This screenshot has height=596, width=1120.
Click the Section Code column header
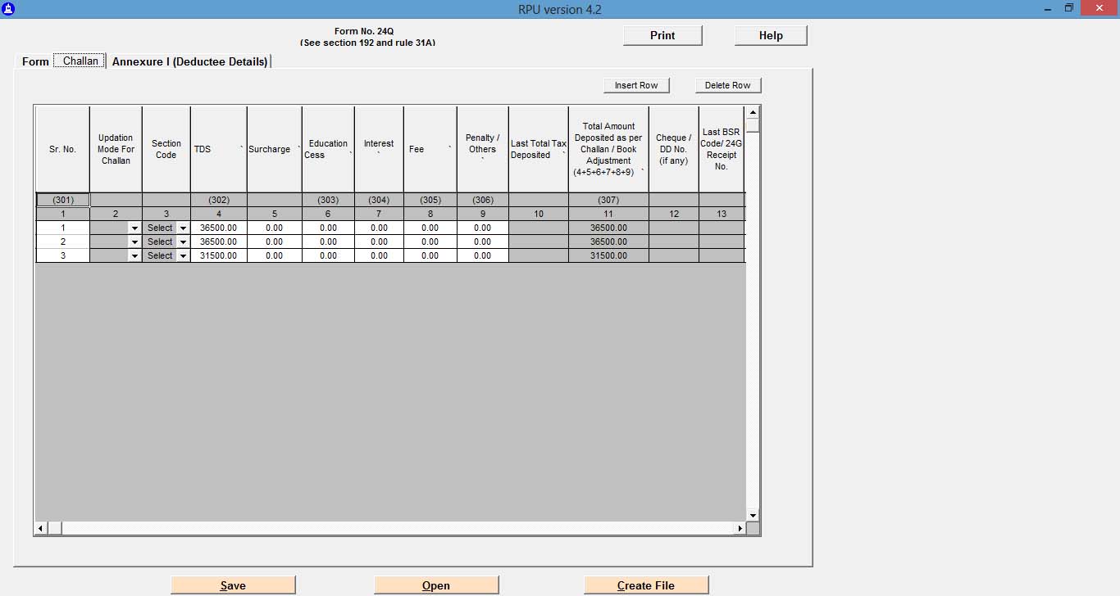pyautogui.click(x=166, y=149)
